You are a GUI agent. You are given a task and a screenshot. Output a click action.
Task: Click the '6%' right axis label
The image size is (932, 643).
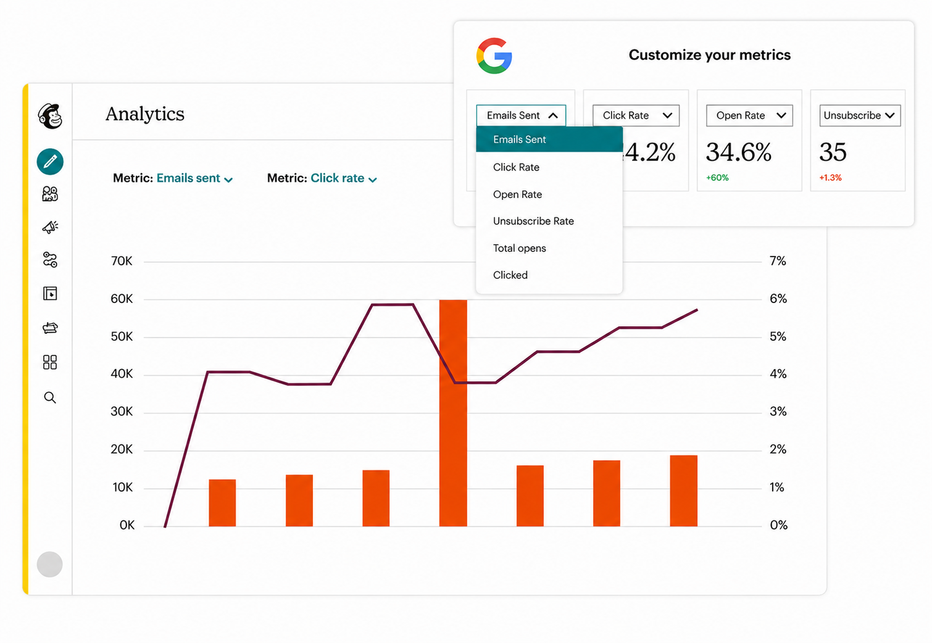(778, 299)
